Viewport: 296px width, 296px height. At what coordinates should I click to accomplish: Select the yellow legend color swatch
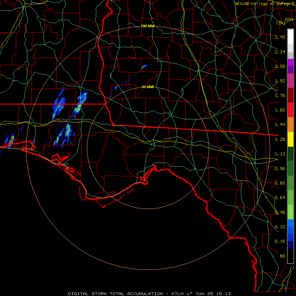[x=290, y=139]
